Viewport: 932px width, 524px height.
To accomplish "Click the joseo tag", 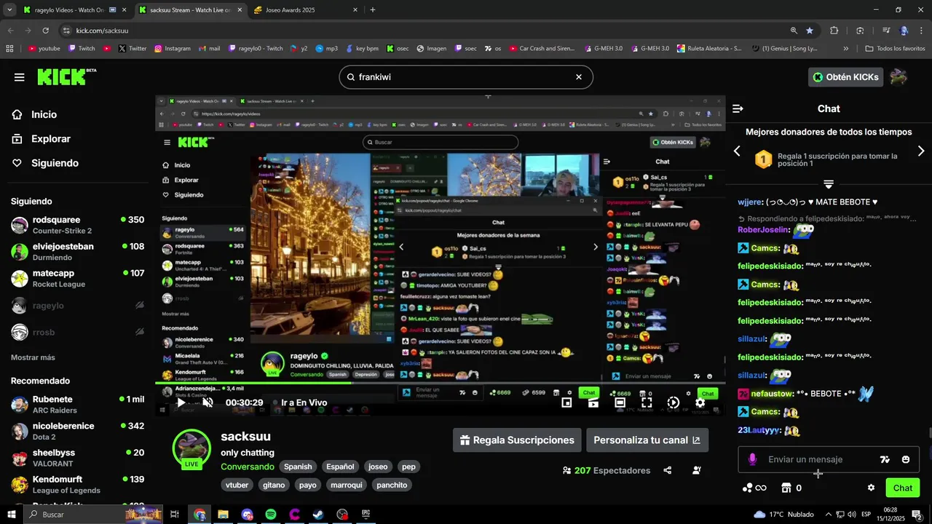I will click(378, 467).
